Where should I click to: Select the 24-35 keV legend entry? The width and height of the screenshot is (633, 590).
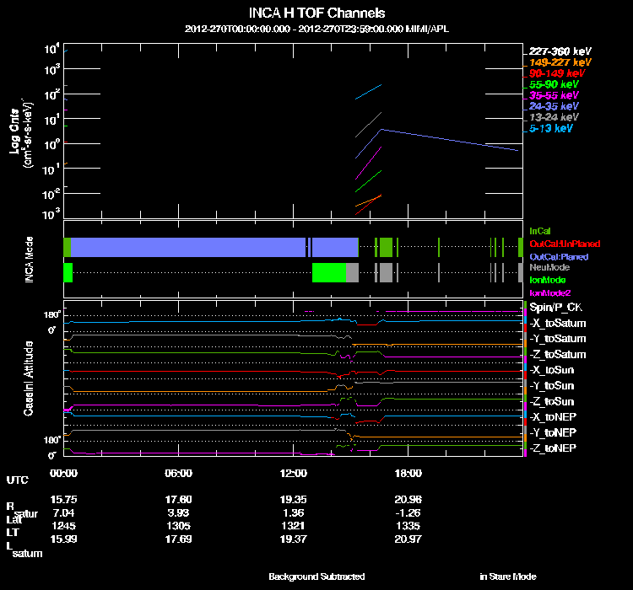point(554,106)
